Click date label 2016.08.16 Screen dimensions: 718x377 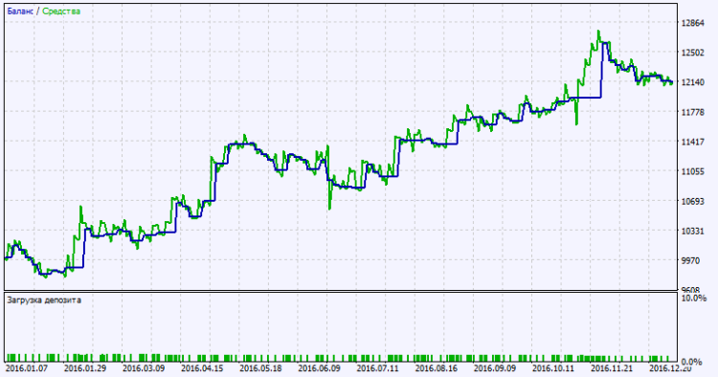pyautogui.click(x=437, y=368)
